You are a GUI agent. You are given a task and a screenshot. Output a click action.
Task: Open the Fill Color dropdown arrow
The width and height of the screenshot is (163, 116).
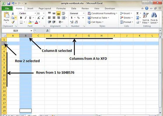pyautogui.click(x=33, y=22)
